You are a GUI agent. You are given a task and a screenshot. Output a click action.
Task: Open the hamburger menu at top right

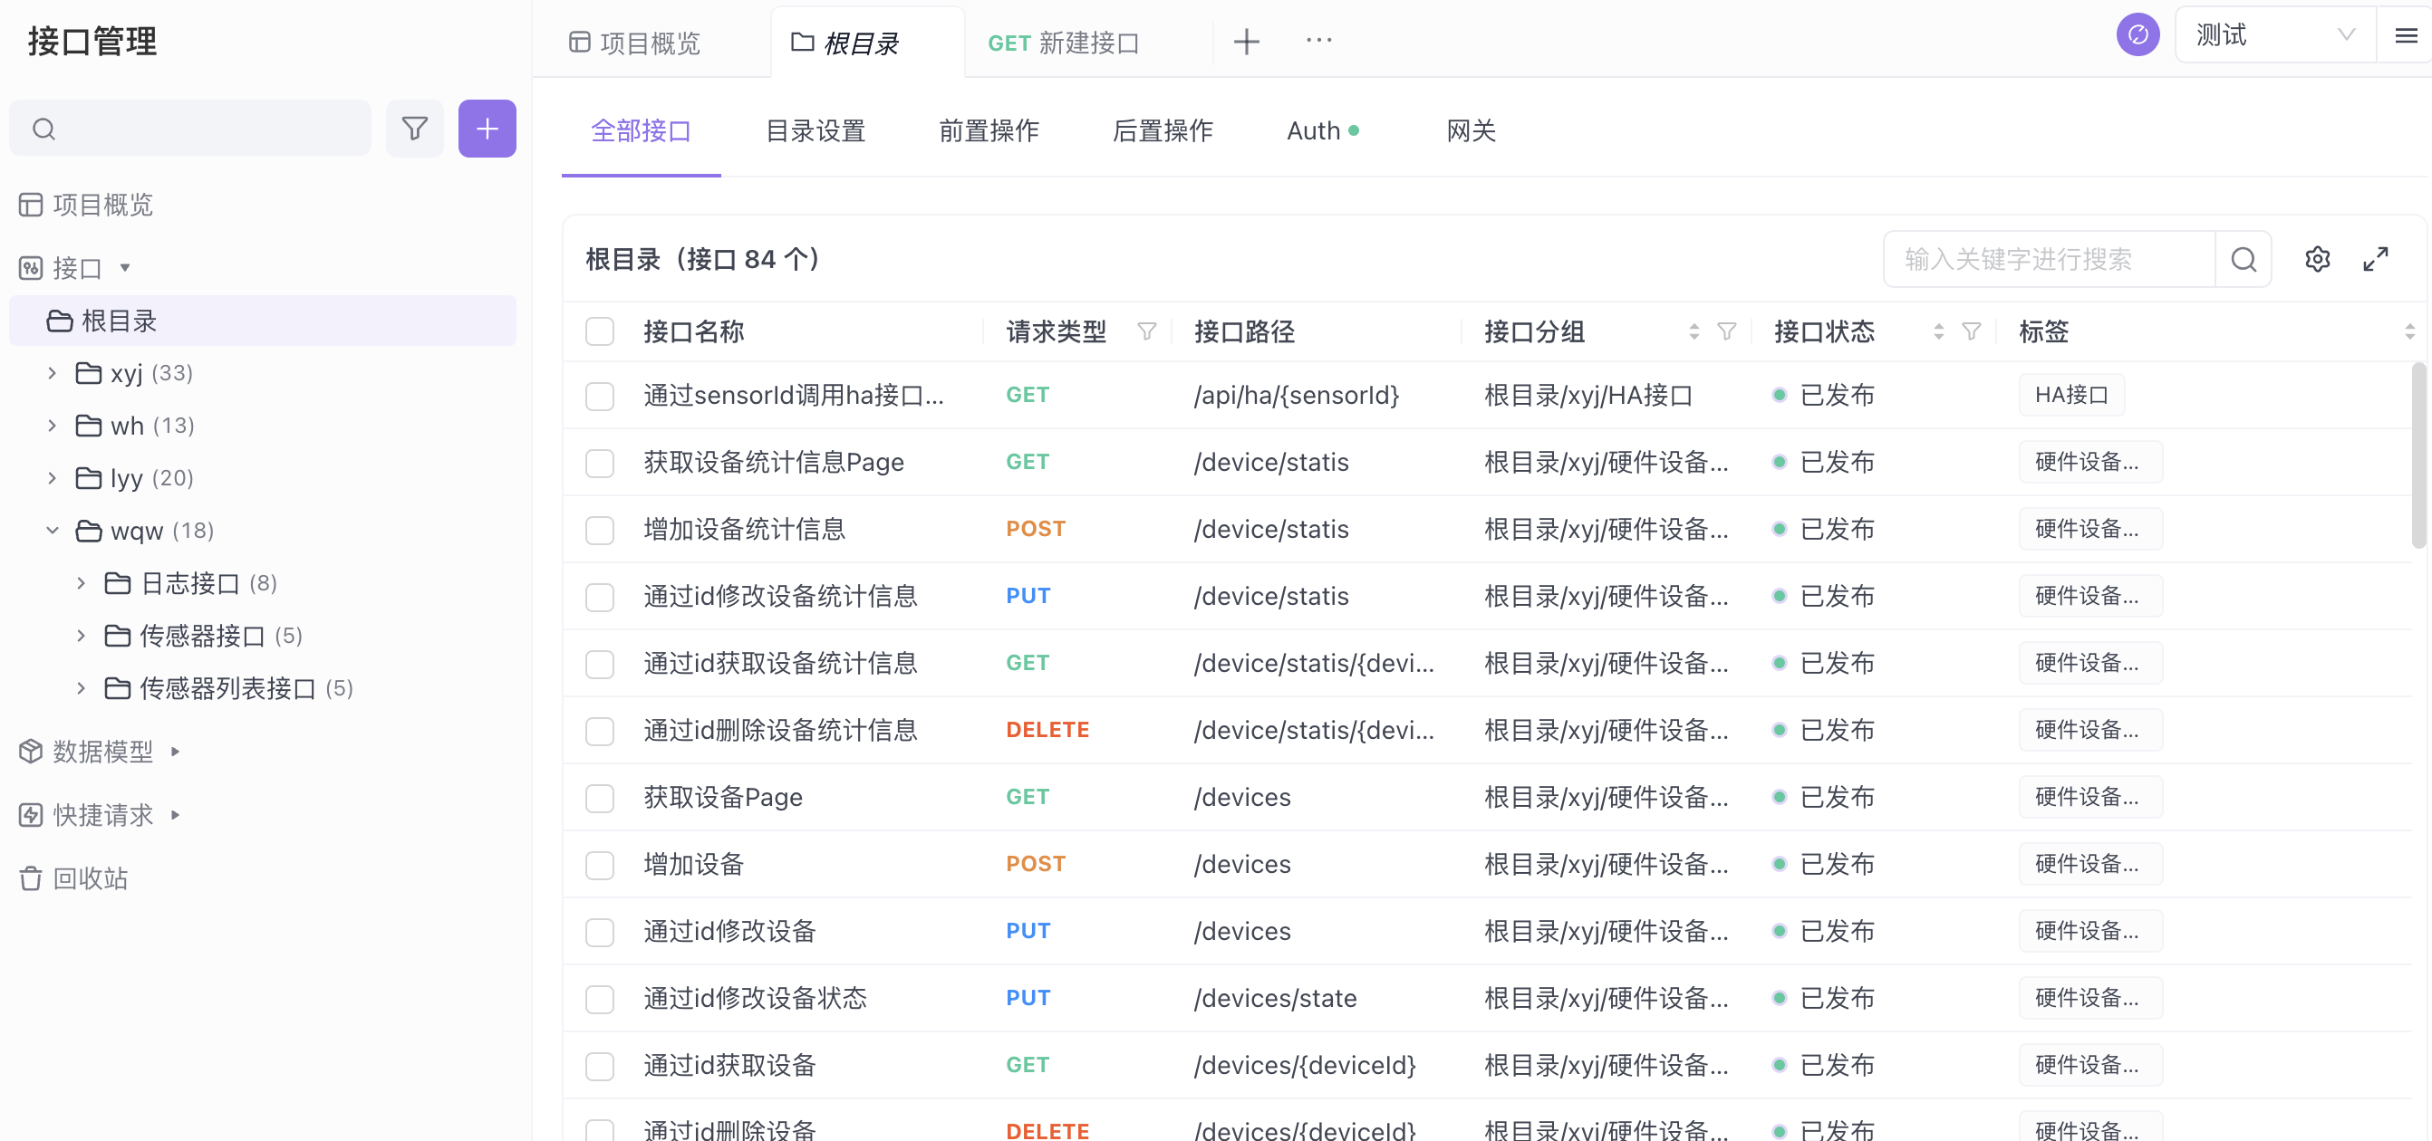pos(2406,36)
